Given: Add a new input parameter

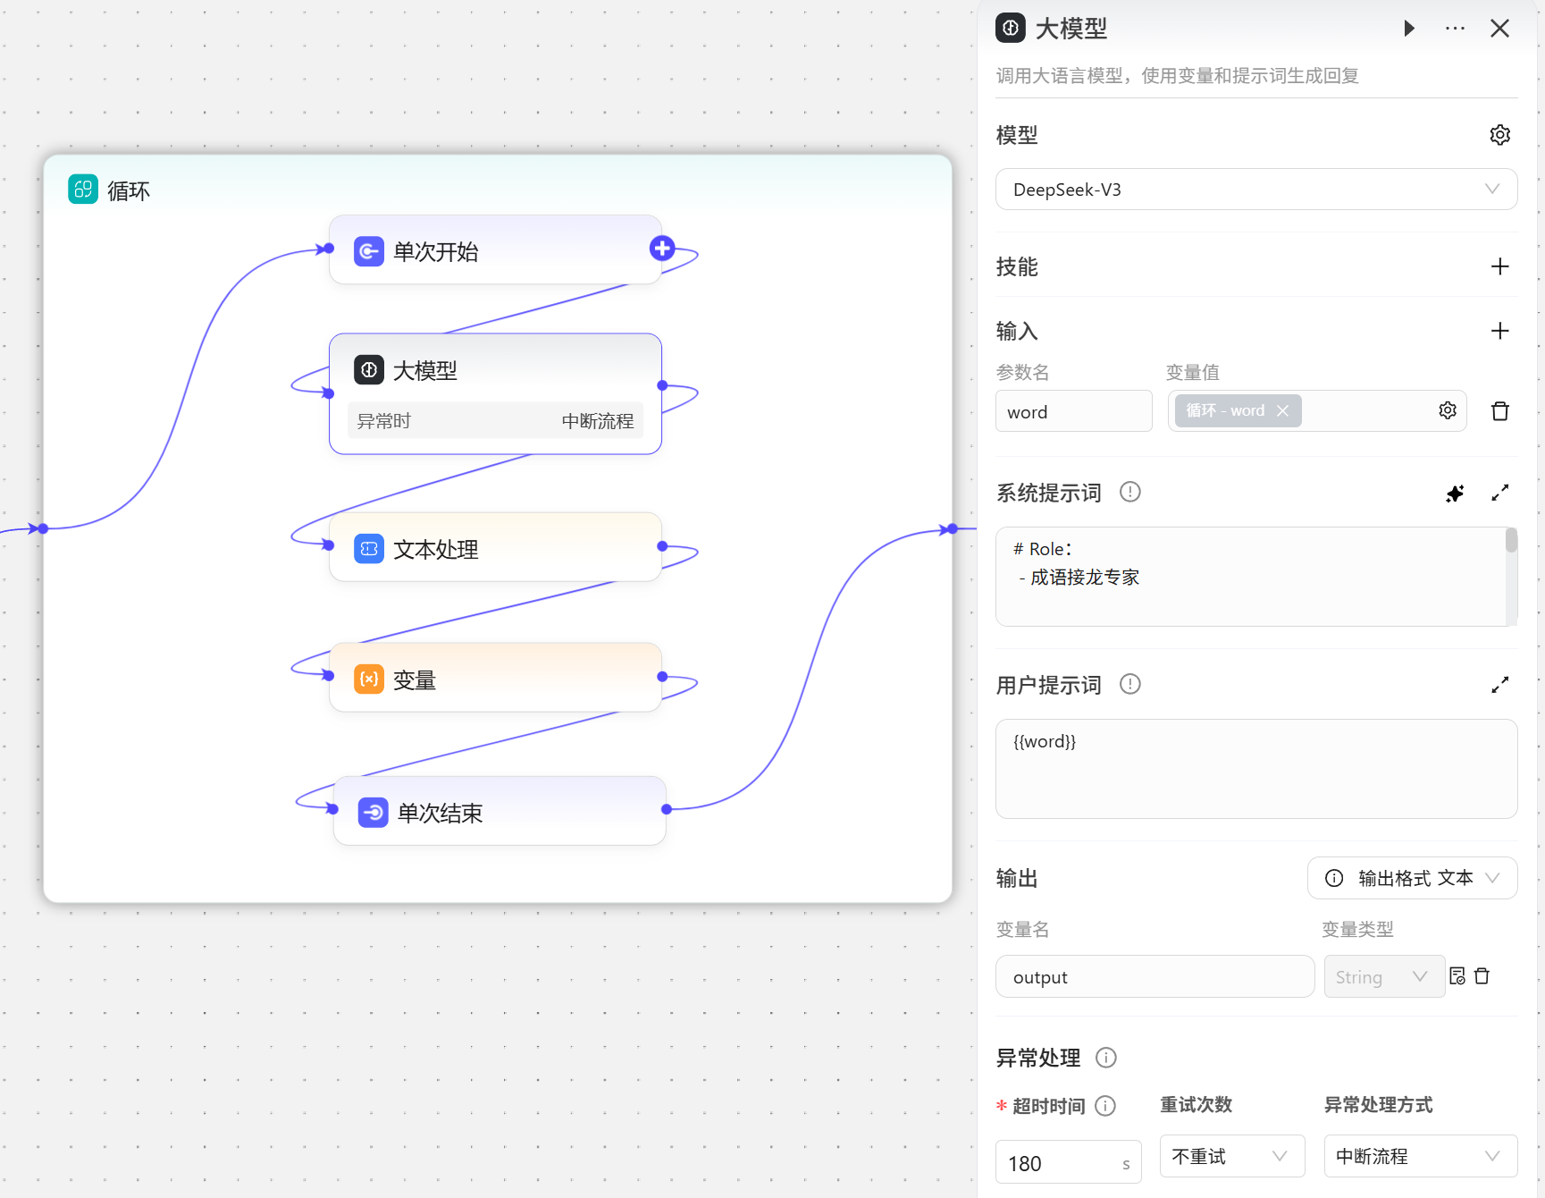Looking at the screenshot, I should click(1499, 331).
